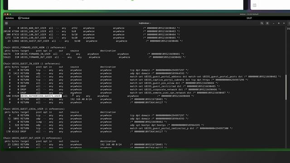The height and width of the screenshot is (163, 290).
Task: Click the 'Chain UBIOS_GUEST_IN_USER (1 references)' line
Action: [x=32, y=63]
